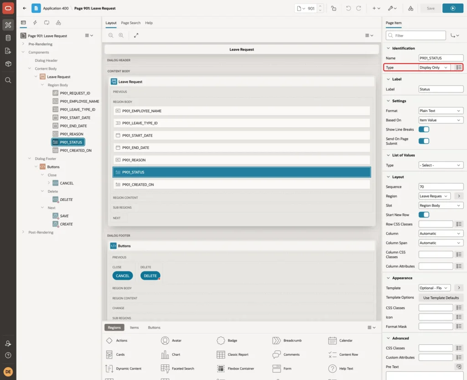Switch gallery to Buttons tab
The width and height of the screenshot is (467, 380).
click(x=154, y=327)
